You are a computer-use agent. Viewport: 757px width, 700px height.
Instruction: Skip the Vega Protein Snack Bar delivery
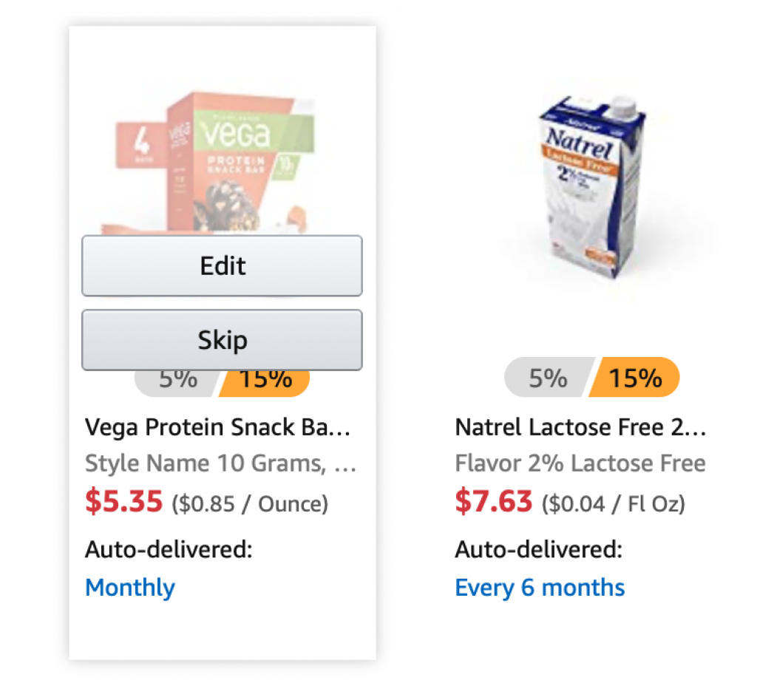point(222,340)
